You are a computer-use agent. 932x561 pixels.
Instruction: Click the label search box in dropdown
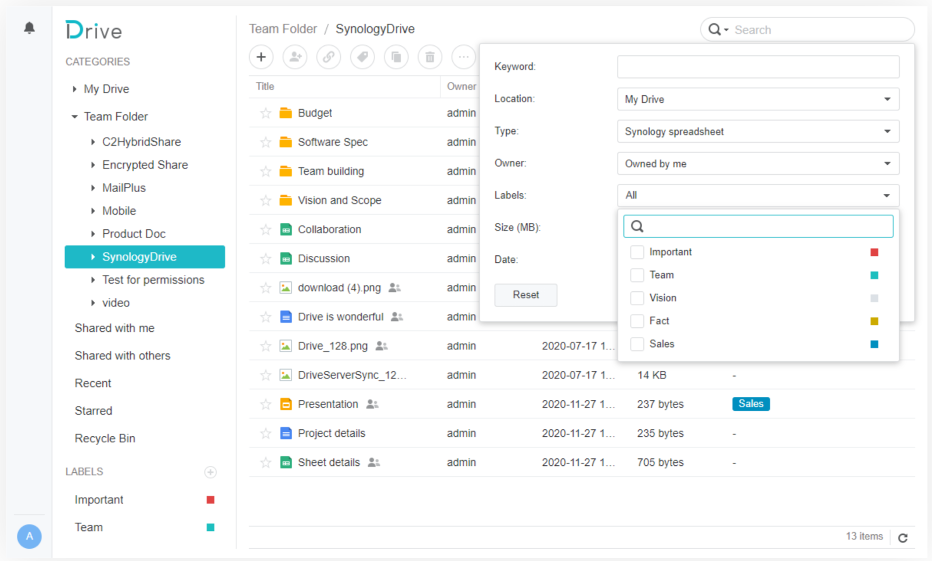point(758,226)
